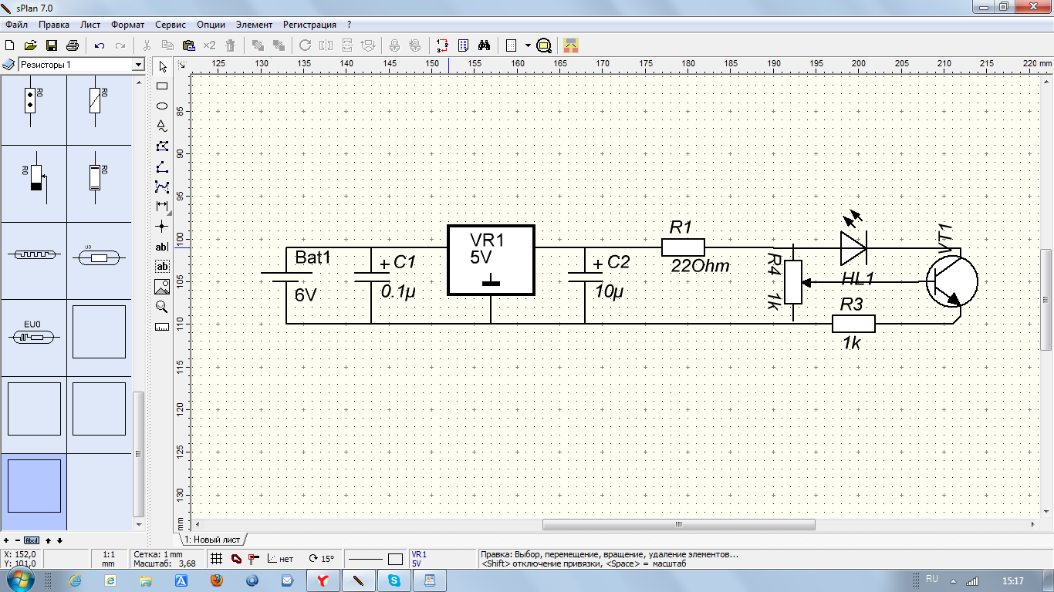The height and width of the screenshot is (592, 1054).
Task: Toggle the angle guide set to нет
Action: point(280,559)
